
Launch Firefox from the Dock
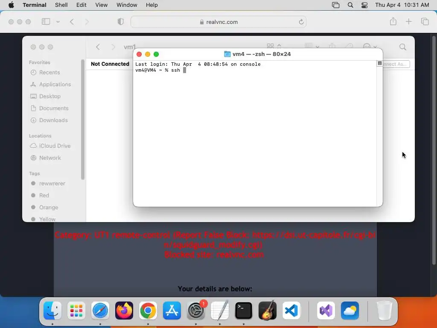click(124, 310)
